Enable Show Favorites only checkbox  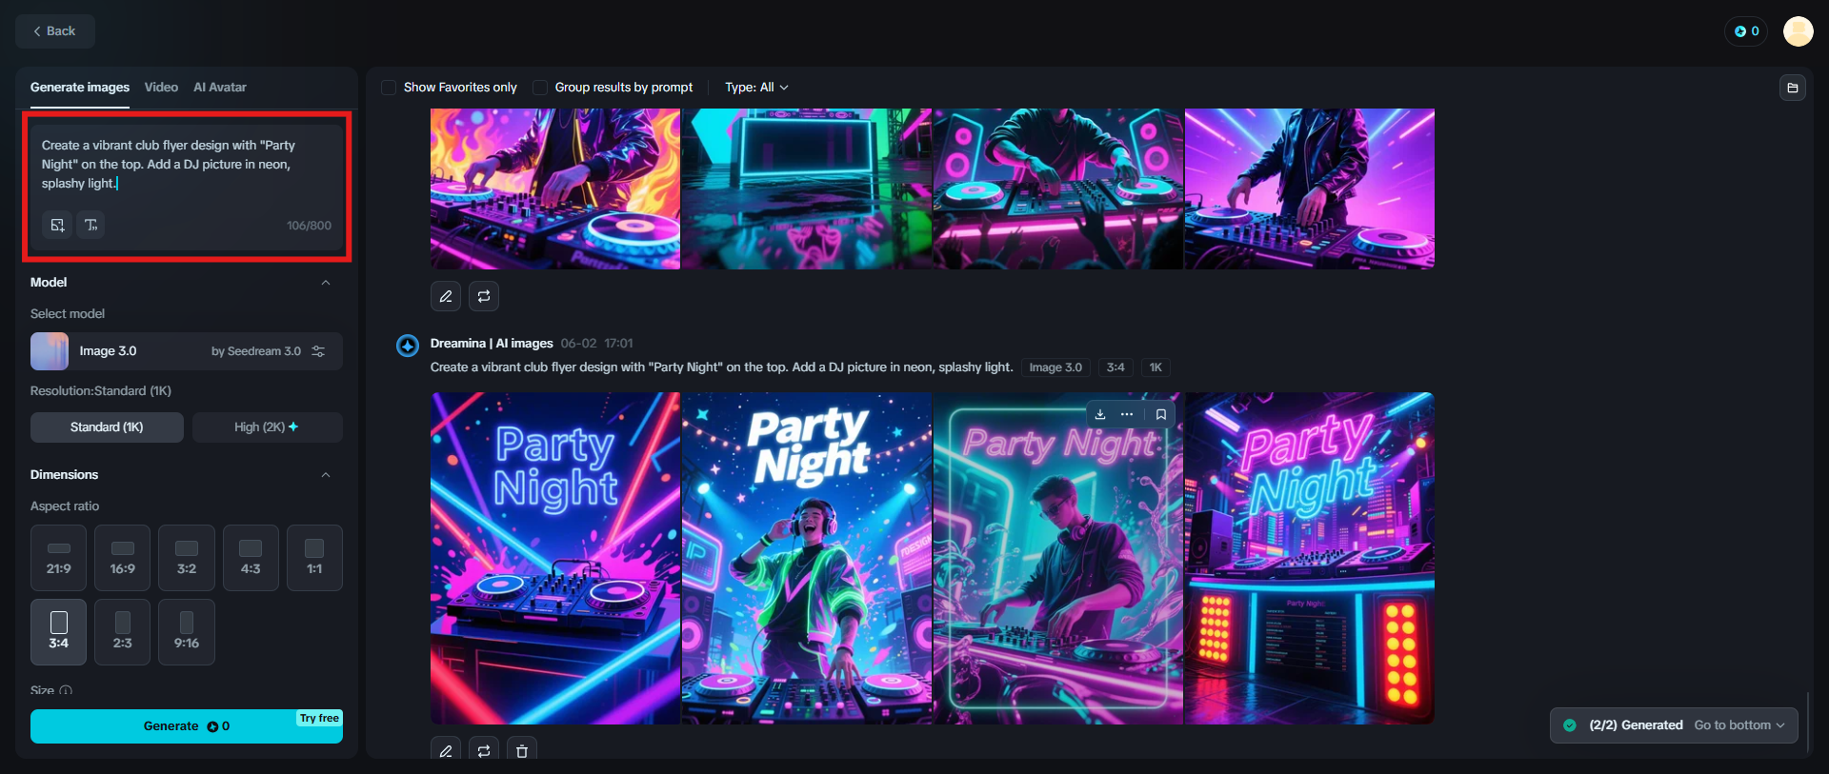(x=389, y=88)
